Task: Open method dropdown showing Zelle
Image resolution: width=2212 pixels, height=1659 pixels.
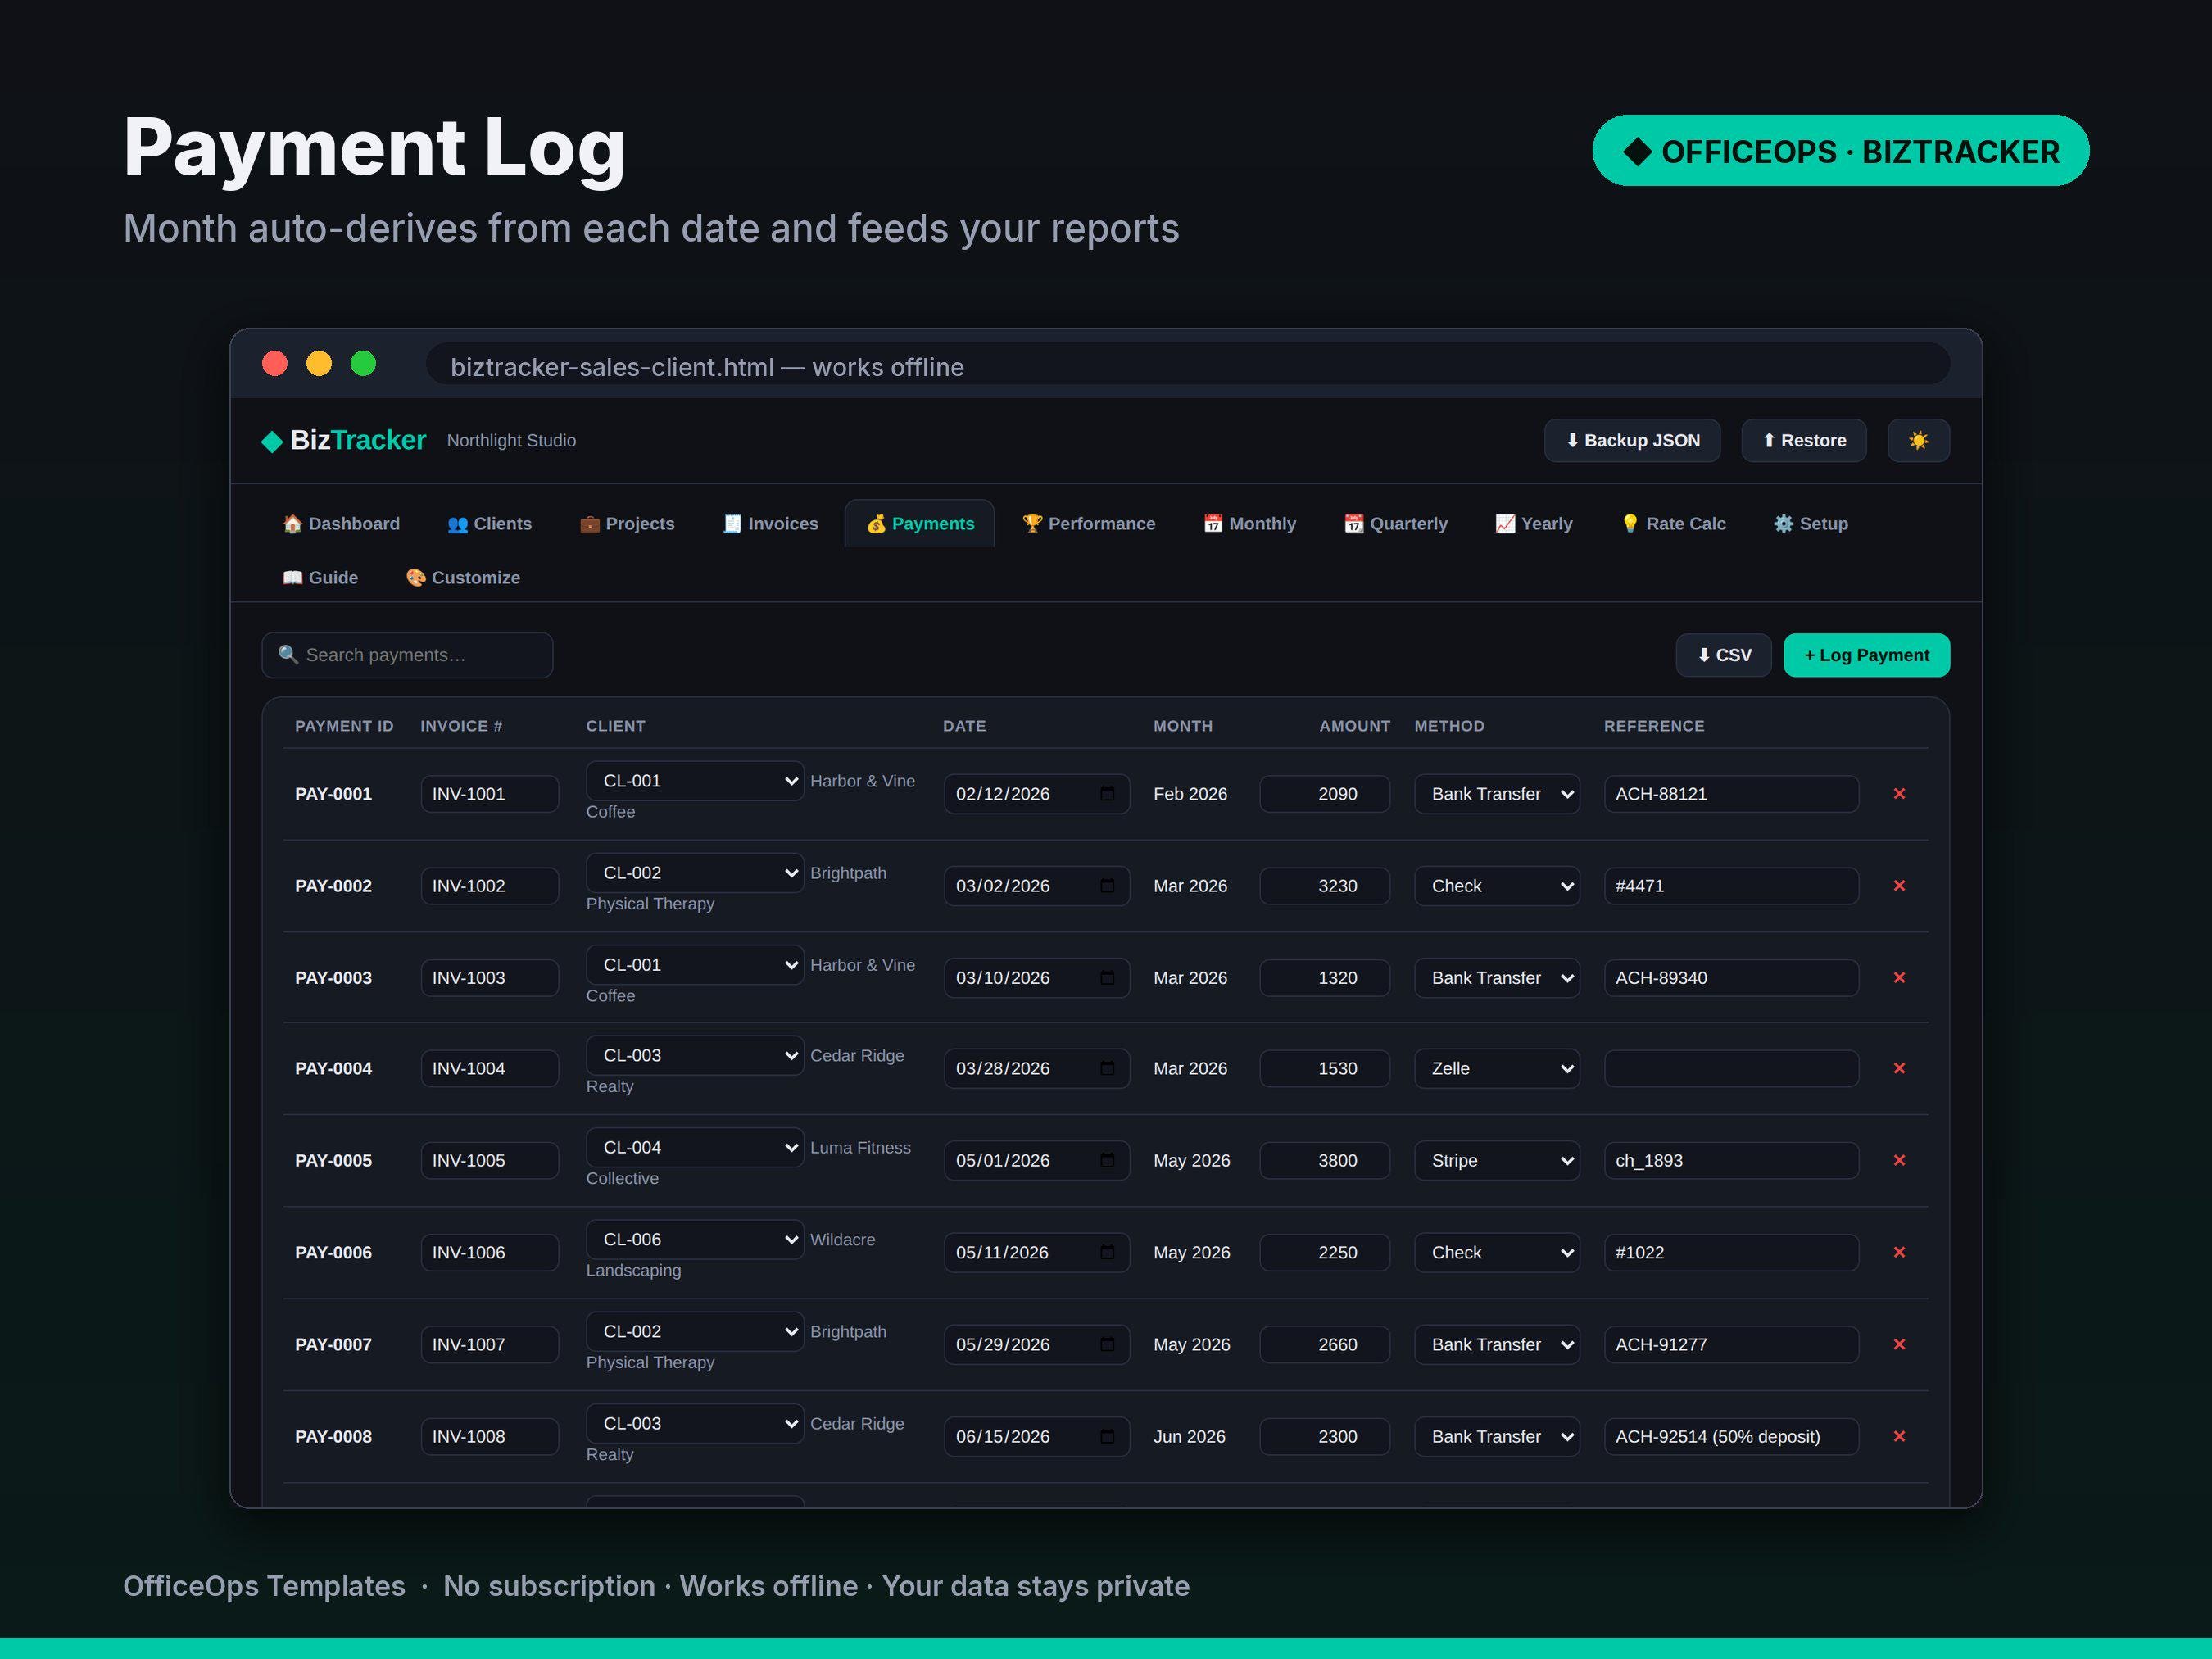Action: [x=1497, y=1069]
